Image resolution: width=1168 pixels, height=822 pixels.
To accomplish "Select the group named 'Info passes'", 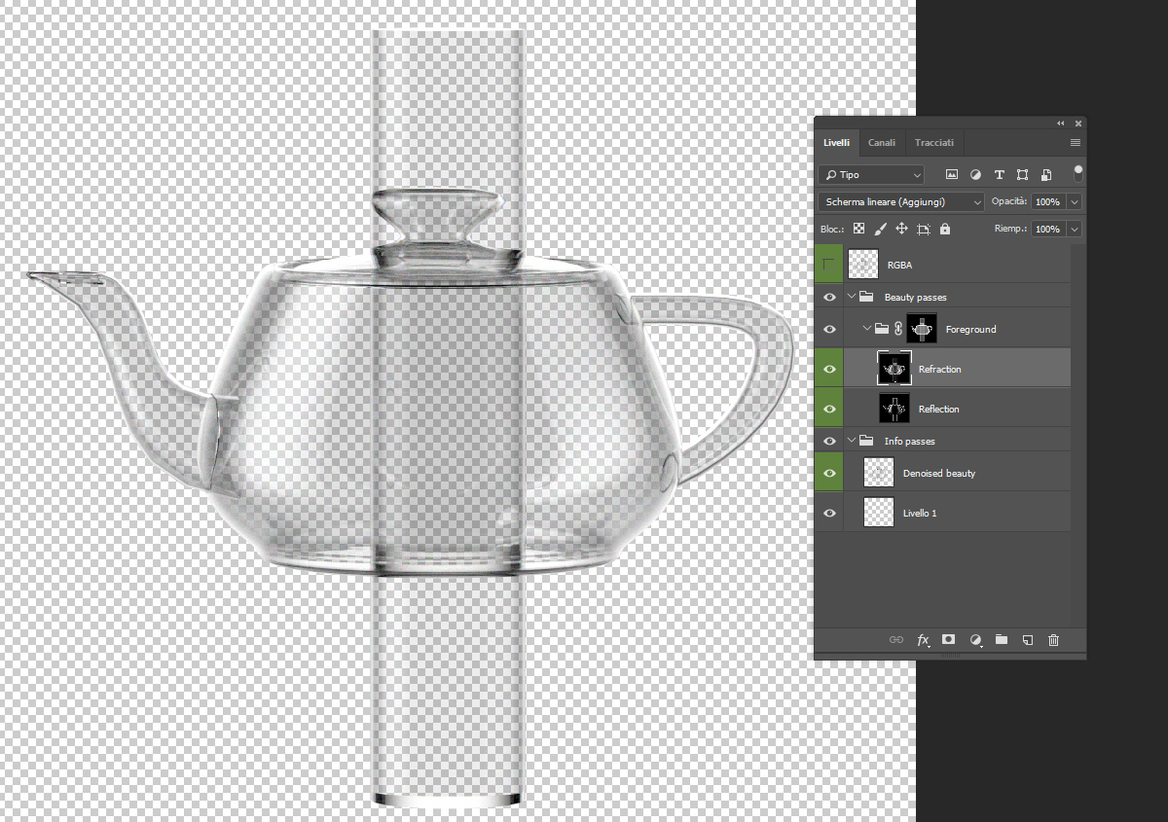I will 909,442.
